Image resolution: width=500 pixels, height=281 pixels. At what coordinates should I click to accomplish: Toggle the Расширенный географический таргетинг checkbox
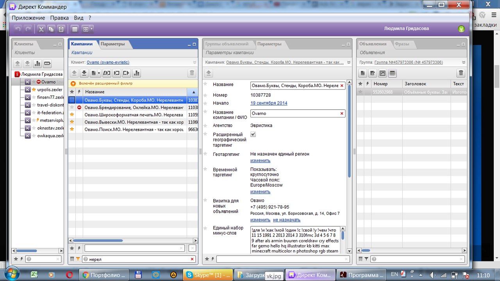tap(253, 134)
